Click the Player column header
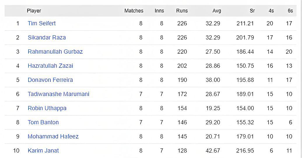The height and width of the screenshot is (158, 302). click(34, 11)
